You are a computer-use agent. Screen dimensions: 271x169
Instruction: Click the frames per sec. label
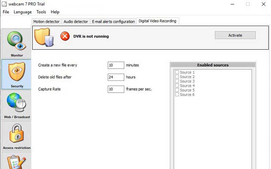[139, 89]
